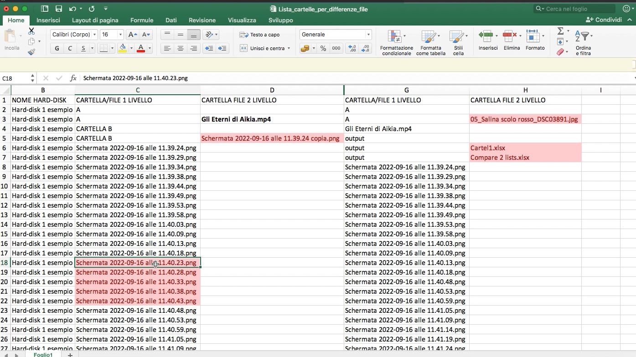This screenshot has height=357, width=636.
Task: Decrease the font size with the smaller A icon
Action: pyautogui.click(x=146, y=35)
